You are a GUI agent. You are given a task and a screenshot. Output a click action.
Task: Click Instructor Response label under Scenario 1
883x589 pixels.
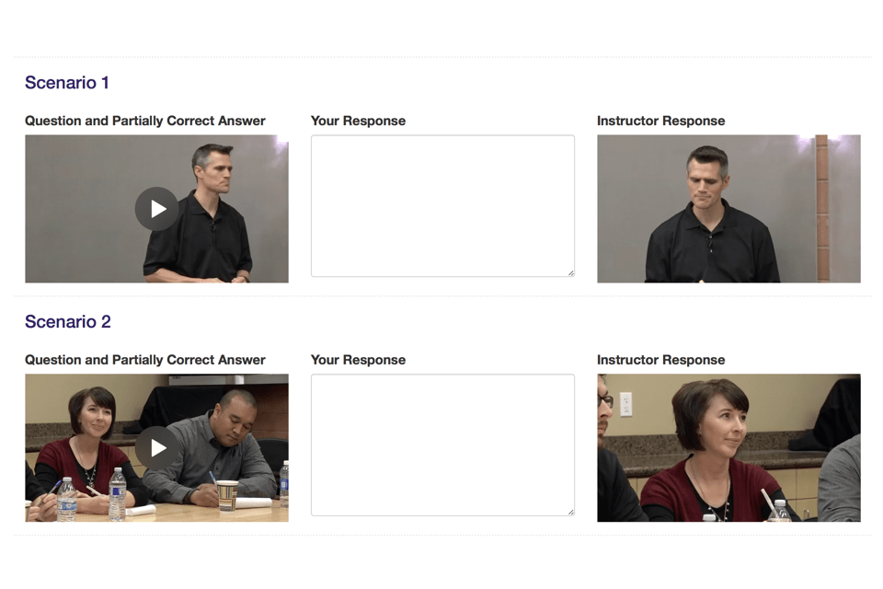click(661, 121)
